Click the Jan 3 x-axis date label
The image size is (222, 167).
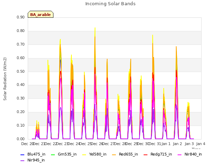189,144
